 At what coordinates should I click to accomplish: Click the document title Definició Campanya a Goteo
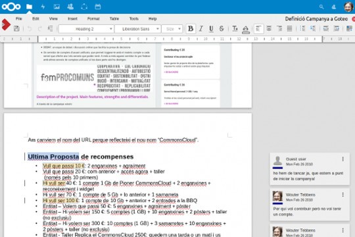point(316,19)
